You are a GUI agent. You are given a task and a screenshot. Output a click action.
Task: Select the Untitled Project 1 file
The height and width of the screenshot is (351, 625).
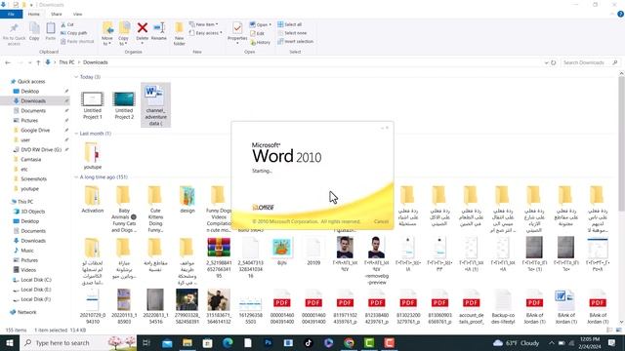(x=93, y=105)
